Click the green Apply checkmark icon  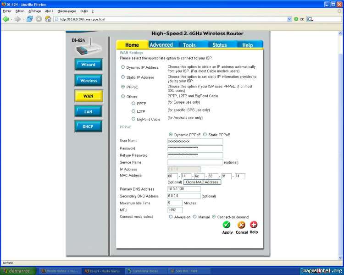[227, 225]
